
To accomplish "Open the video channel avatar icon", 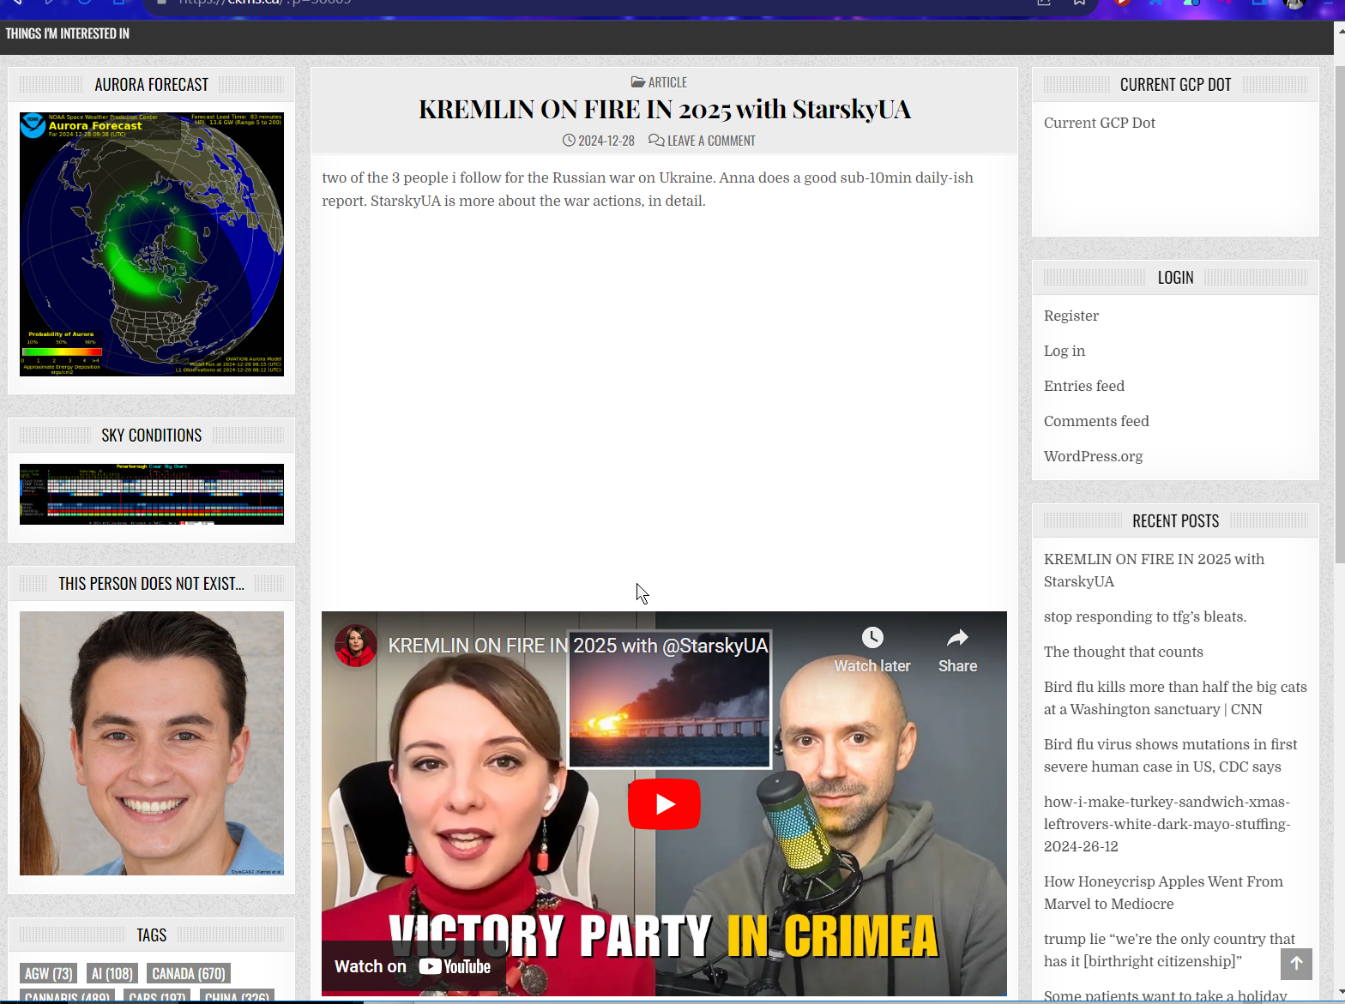I will (x=355, y=646).
